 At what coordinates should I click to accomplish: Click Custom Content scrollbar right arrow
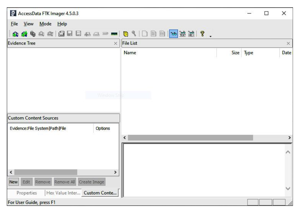coord(115,172)
